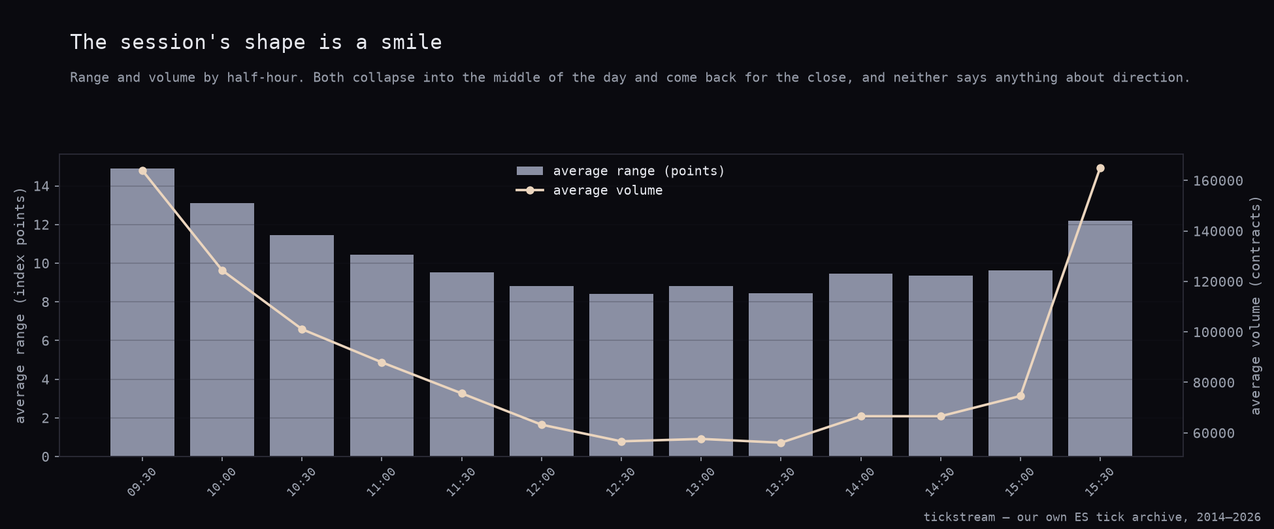Click the 09:30 range bar
Viewport: 1274px width, 529px height.
click(x=142, y=312)
